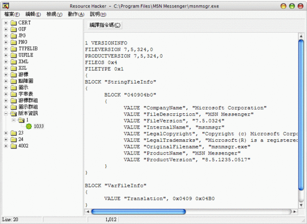Select the 游標群組 tree label
The image size is (307, 224).
[28, 101]
